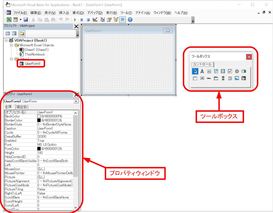Select the ComboBox control tool

[x=217, y=71]
